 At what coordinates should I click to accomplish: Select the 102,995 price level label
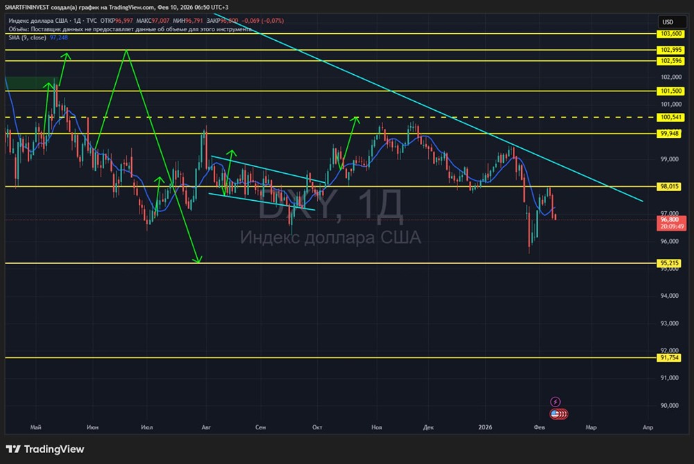pyautogui.click(x=671, y=50)
